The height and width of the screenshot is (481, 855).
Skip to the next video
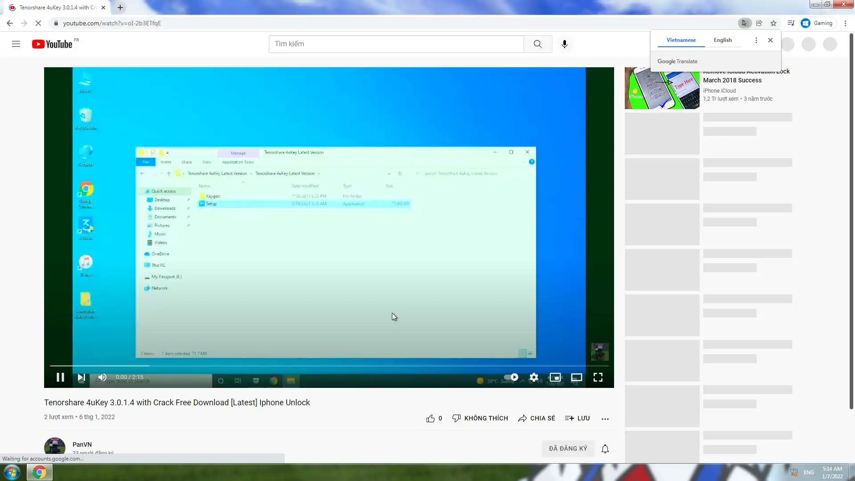[x=81, y=378]
